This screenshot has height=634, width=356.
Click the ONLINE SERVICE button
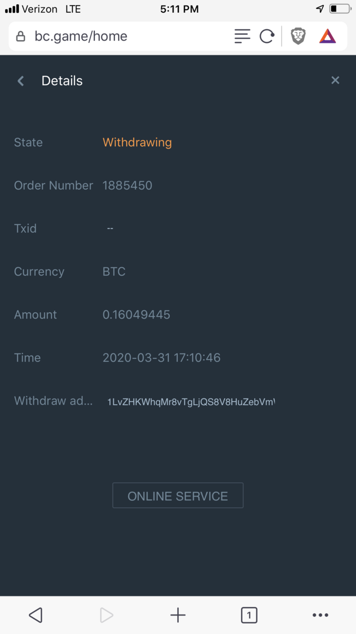pyautogui.click(x=178, y=496)
